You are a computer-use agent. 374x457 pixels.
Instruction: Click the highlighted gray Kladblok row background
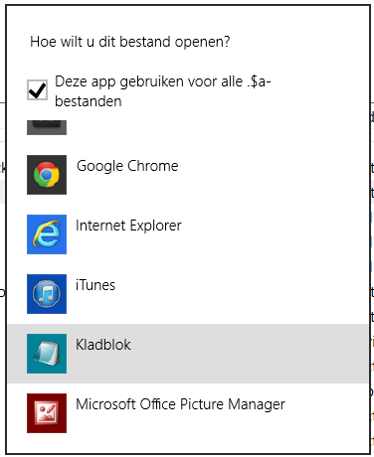tap(188, 354)
